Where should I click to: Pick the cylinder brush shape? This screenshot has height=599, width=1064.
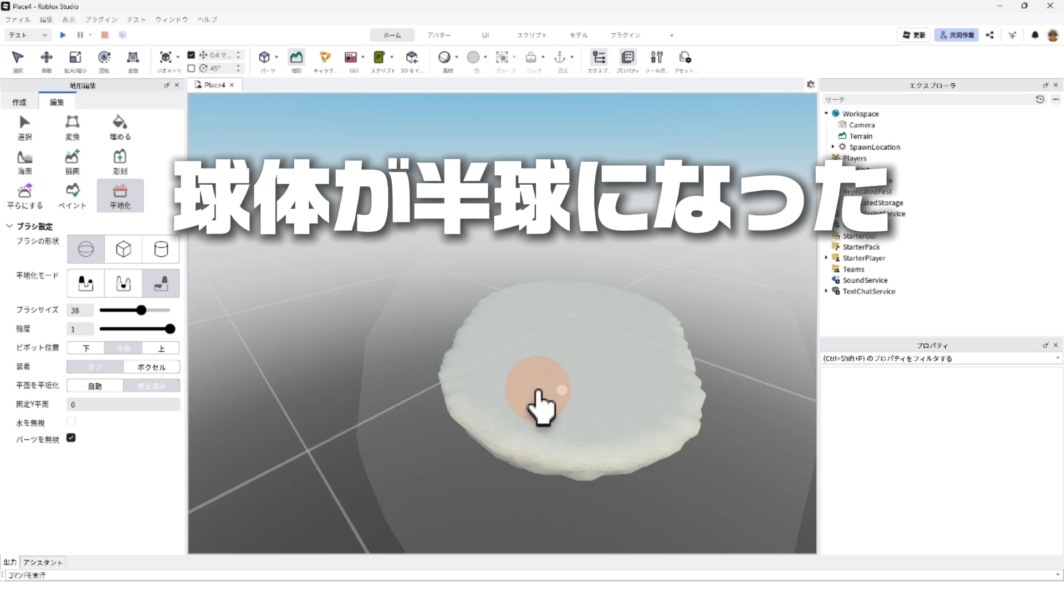161,249
